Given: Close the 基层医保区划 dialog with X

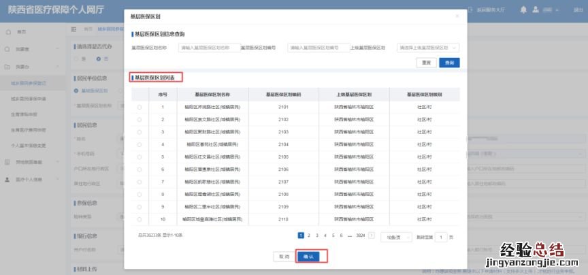Looking at the screenshot, I should [x=457, y=15].
